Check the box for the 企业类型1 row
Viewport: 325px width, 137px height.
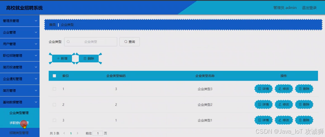point(54,120)
